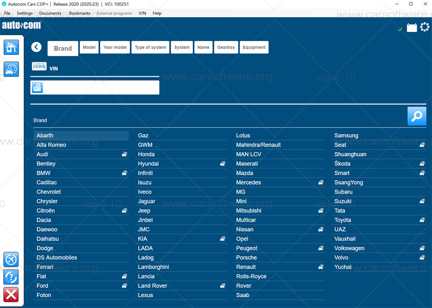Image resolution: width=432 pixels, height=308 pixels.
Task: Choose Ferrari in the brand list
Action: coord(81,267)
